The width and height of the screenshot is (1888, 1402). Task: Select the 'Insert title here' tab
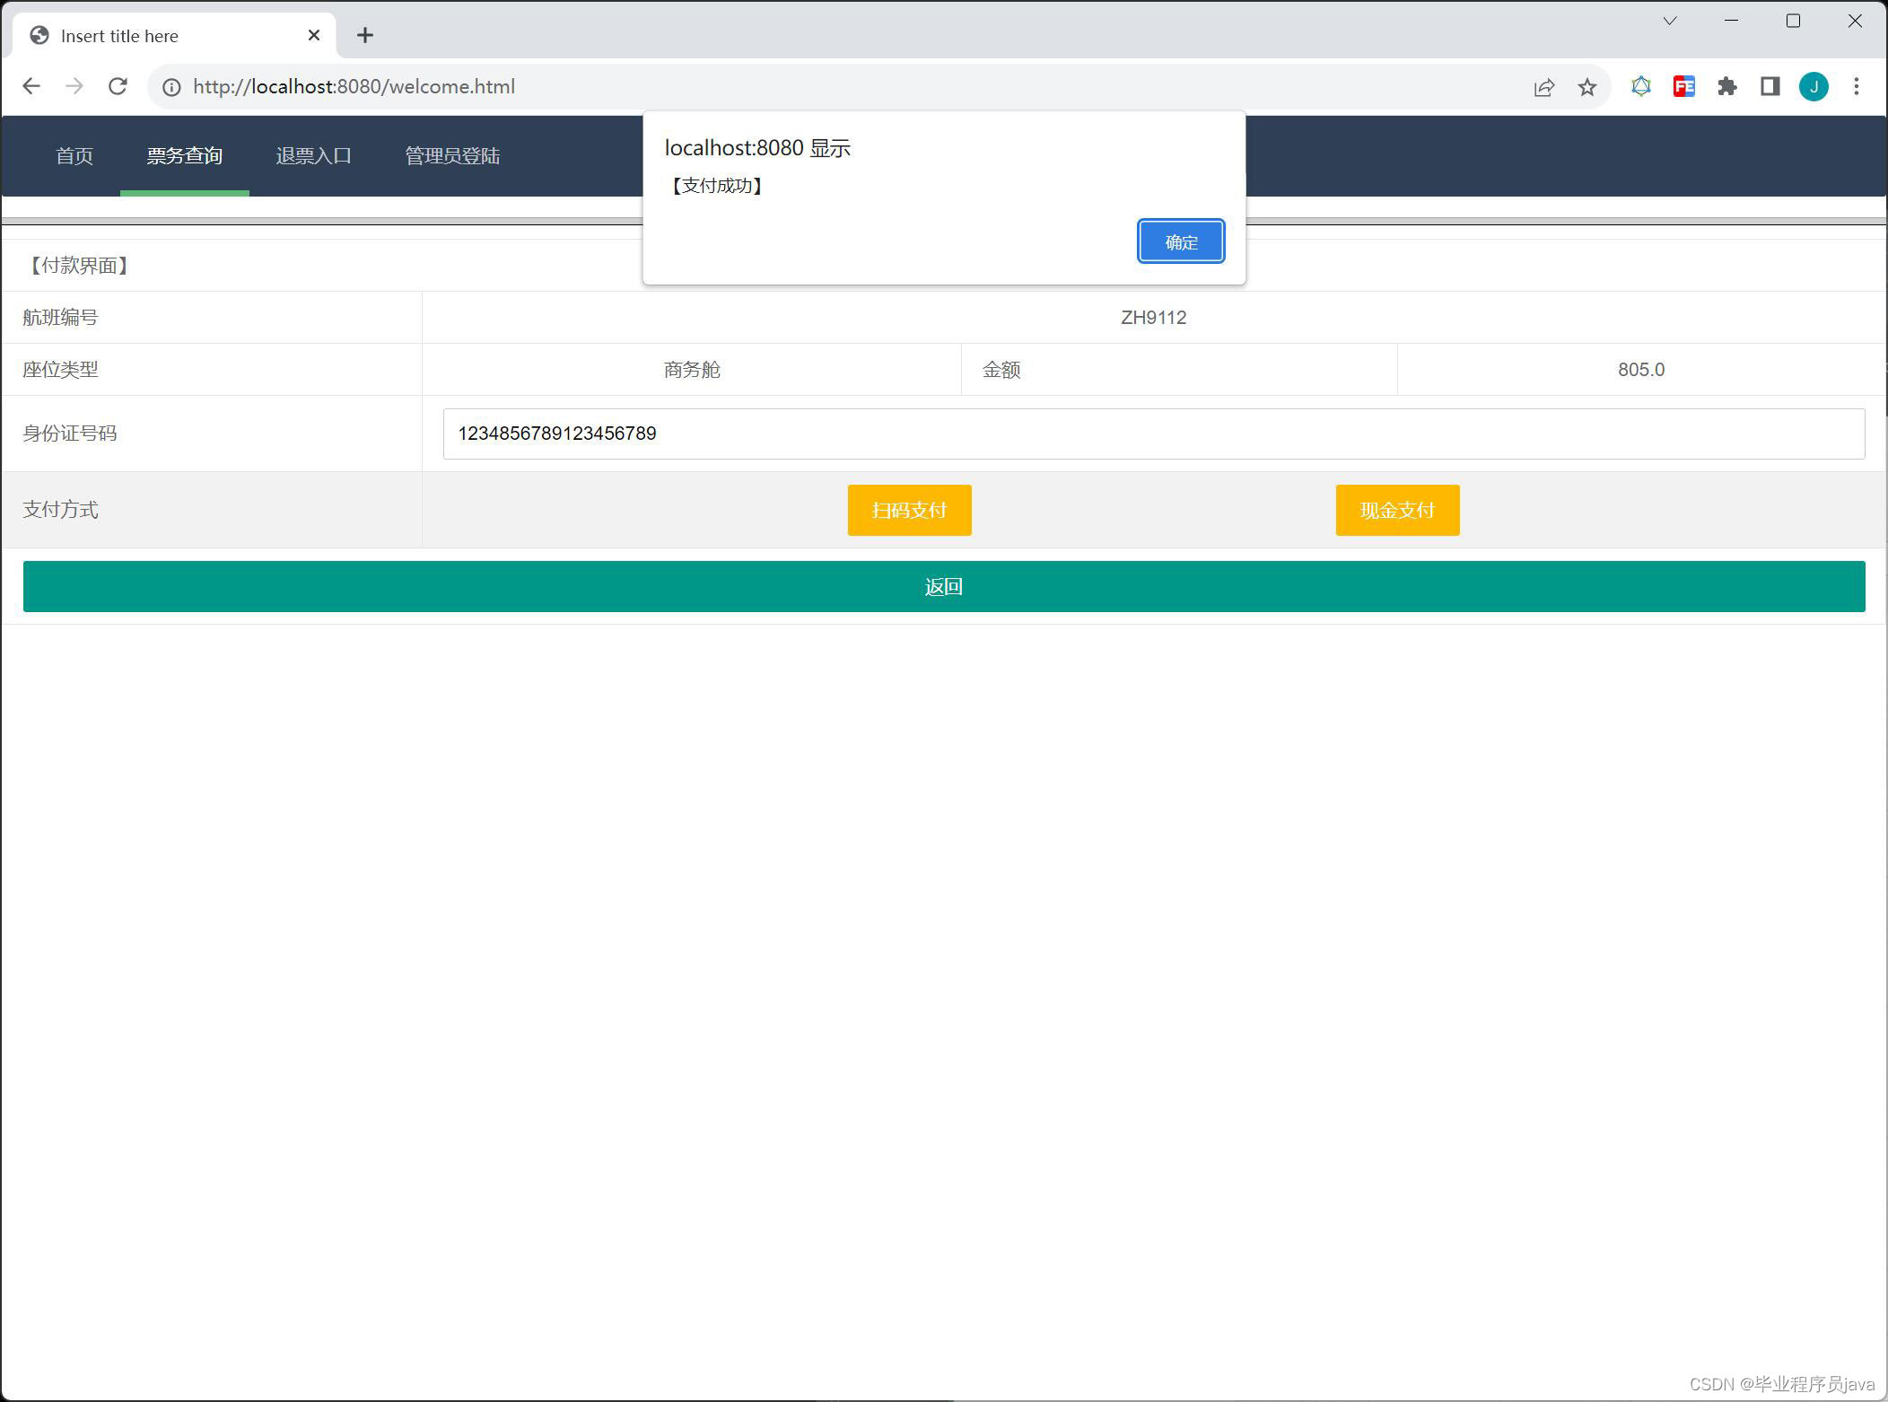(175, 35)
